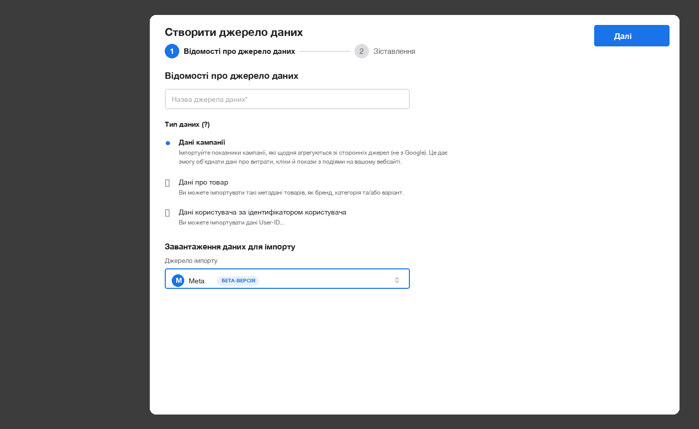Select the Дані про товар radio button

[168, 183]
